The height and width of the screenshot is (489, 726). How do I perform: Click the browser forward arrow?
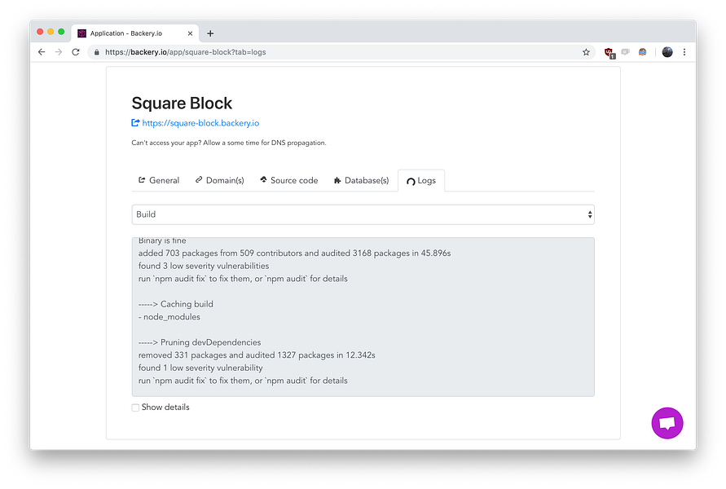[59, 52]
